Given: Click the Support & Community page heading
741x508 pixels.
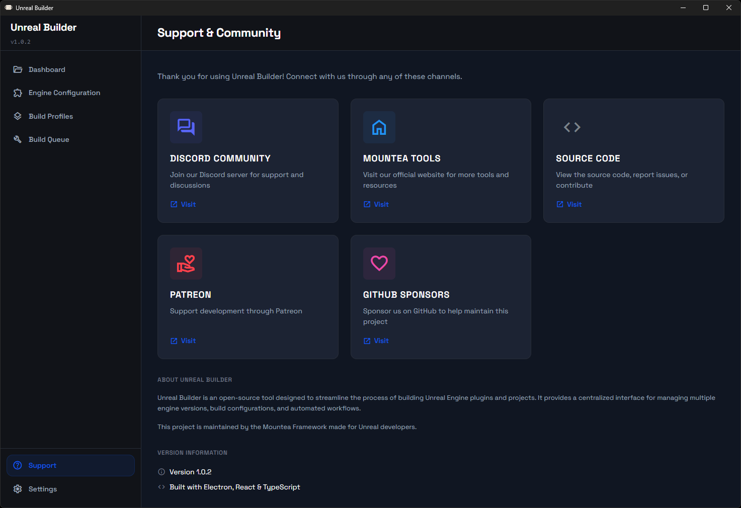Looking at the screenshot, I should pos(219,33).
